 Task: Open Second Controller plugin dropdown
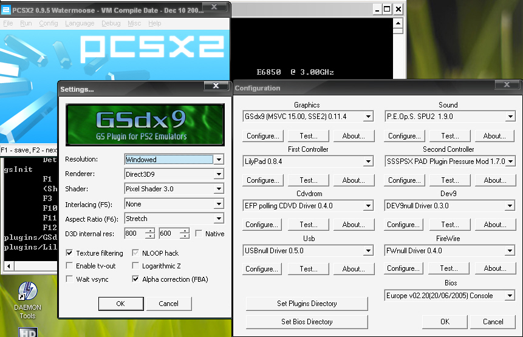tap(510, 162)
